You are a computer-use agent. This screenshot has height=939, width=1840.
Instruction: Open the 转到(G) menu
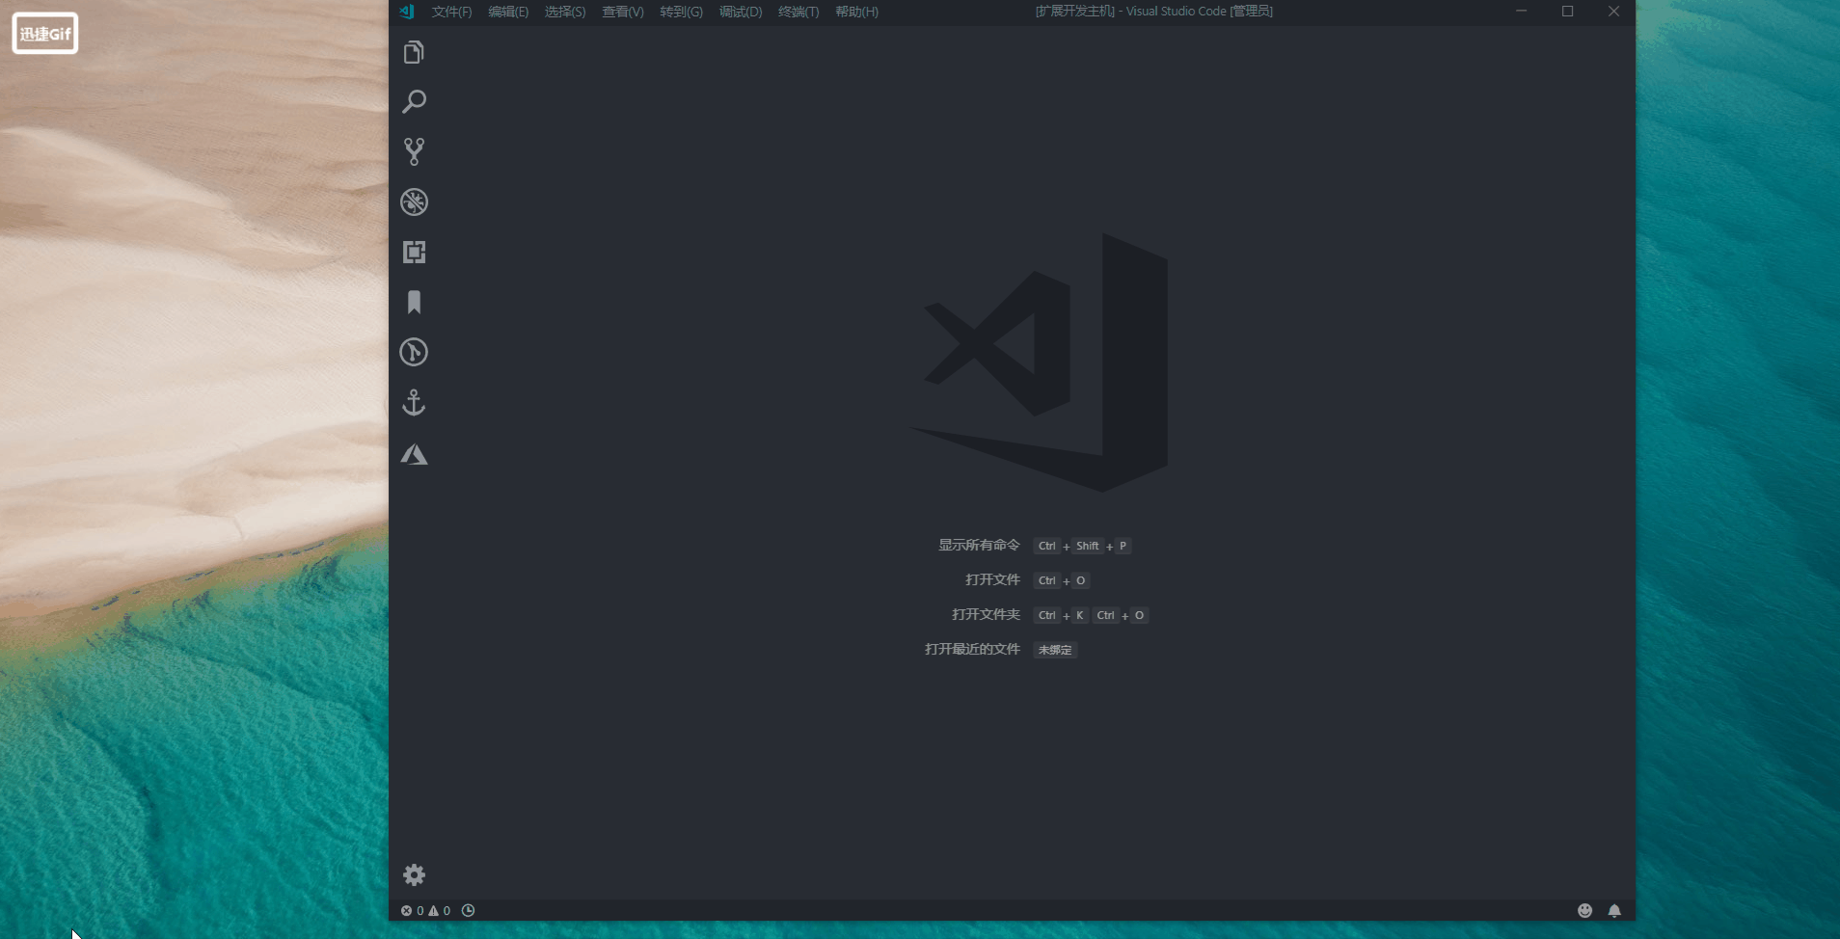point(681,12)
